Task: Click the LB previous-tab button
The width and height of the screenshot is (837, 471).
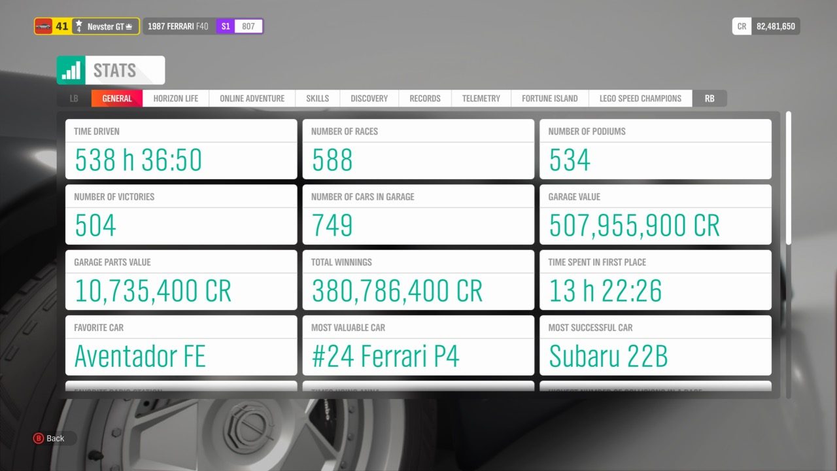Action: pyautogui.click(x=74, y=98)
